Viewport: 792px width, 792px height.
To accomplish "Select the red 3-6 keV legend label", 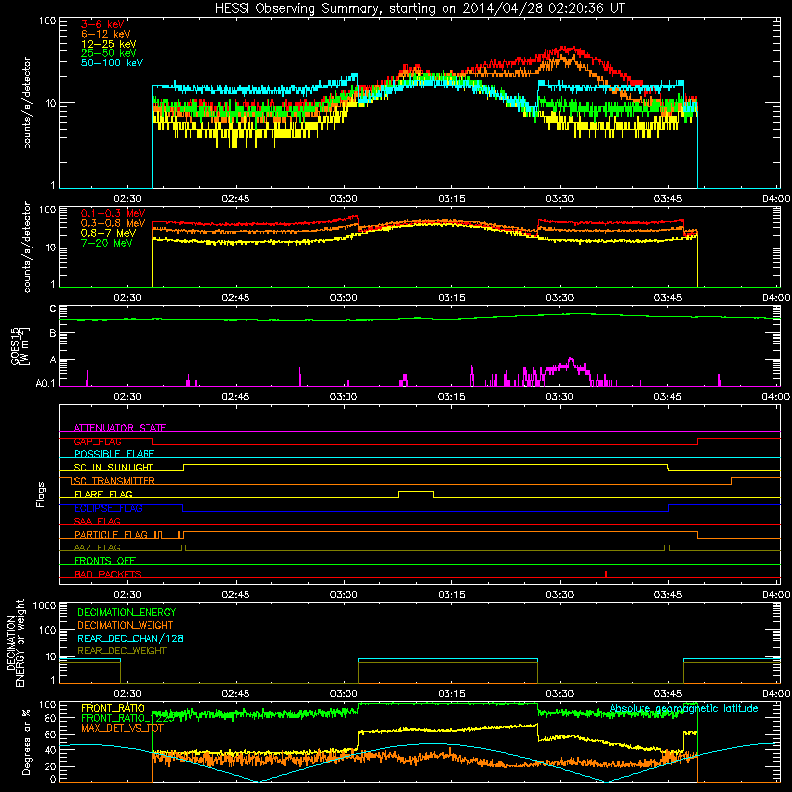I will click(102, 24).
